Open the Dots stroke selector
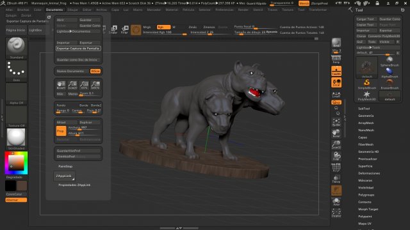410x230 pixels. click(16, 71)
